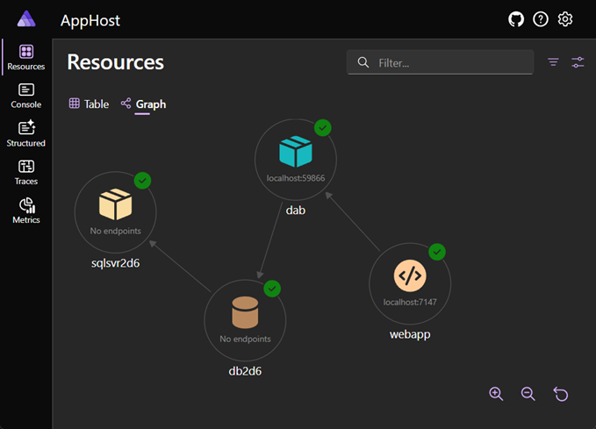Open the settings gear icon
Screen dimensions: 596x429
(x=565, y=19)
